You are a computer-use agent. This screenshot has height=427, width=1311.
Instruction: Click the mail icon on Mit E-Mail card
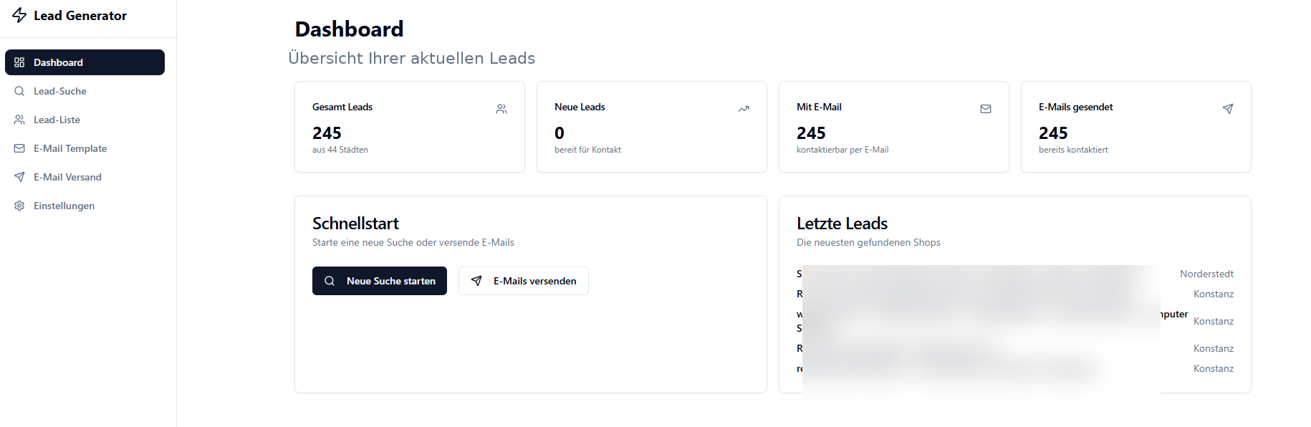986,109
